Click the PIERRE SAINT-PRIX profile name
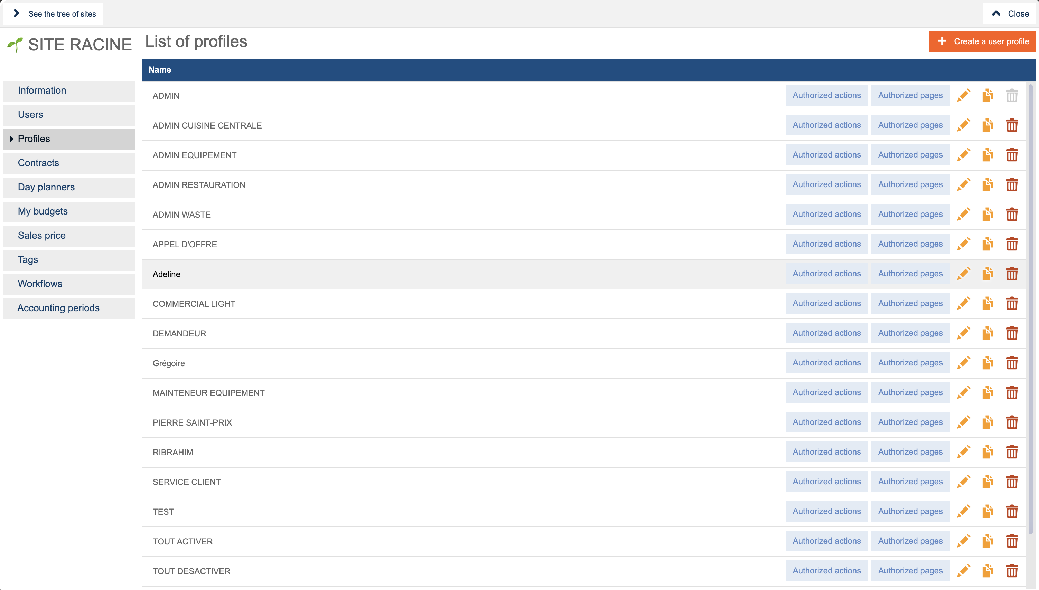1039x590 pixels. point(192,423)
